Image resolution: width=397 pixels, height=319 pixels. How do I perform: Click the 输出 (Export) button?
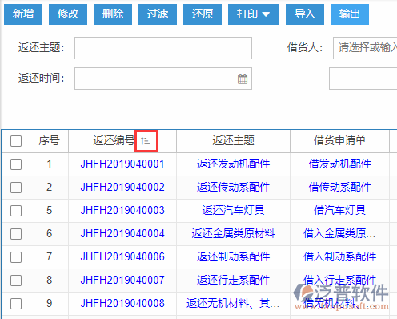tap(350, 14)
